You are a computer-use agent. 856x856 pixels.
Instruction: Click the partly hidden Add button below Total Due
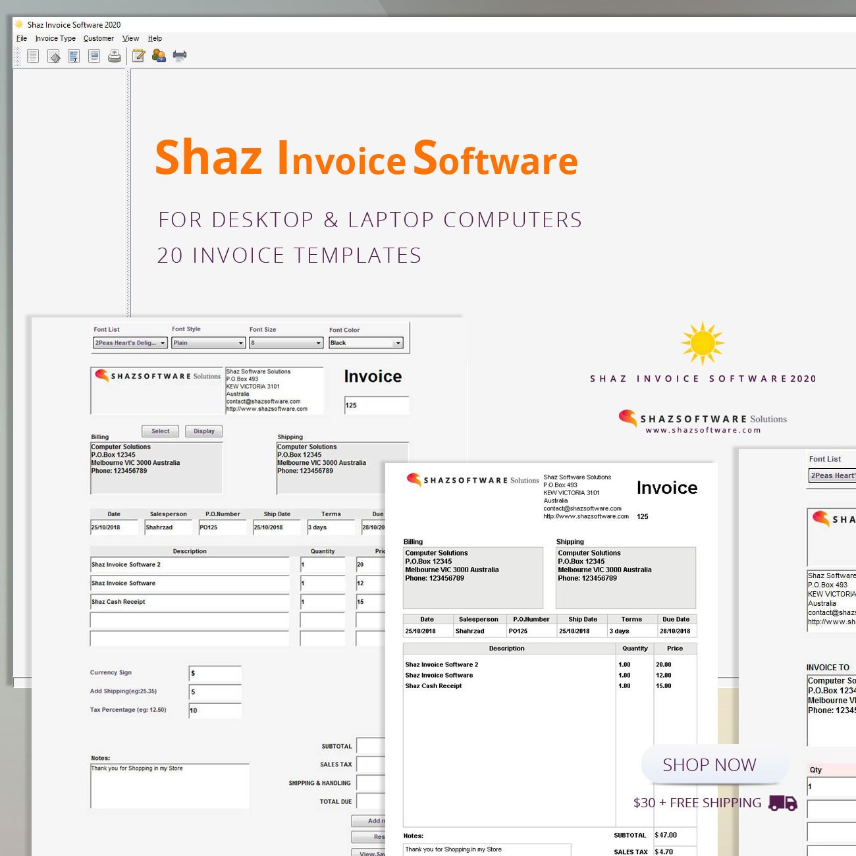pyautogui.click(x=368, y=820)
